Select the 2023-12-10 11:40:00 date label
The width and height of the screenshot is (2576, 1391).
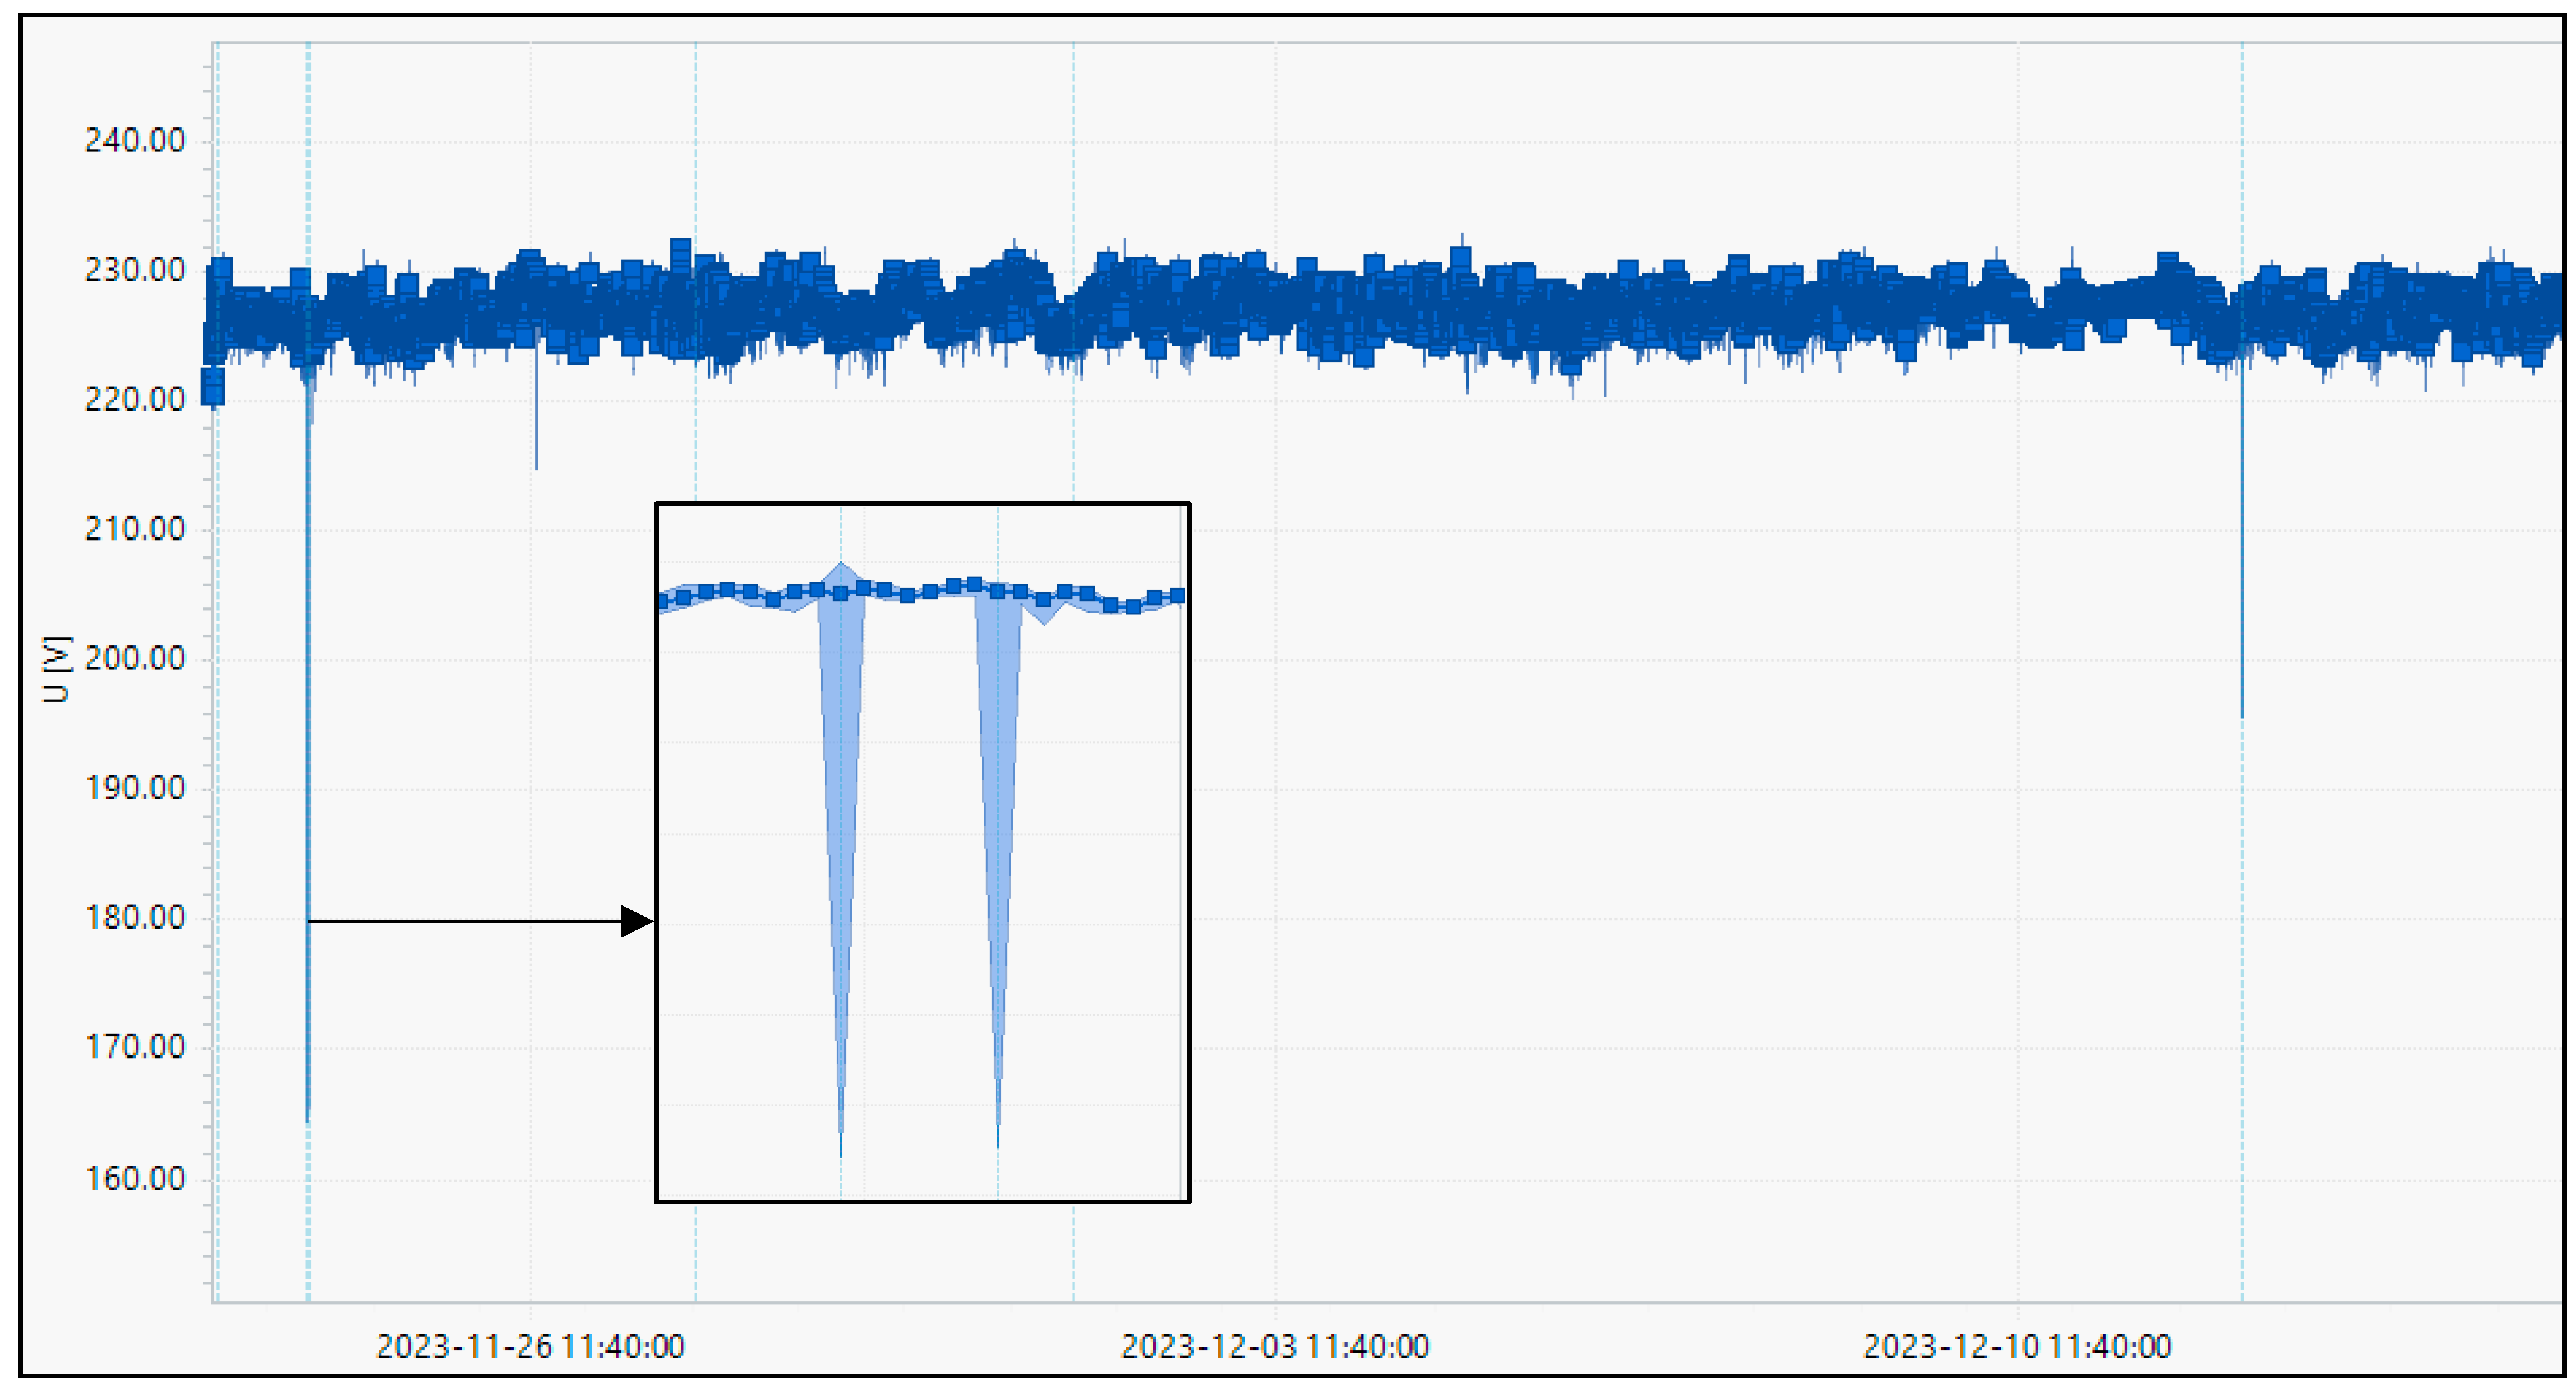pyautogui.click(x=2017, y=1347)
